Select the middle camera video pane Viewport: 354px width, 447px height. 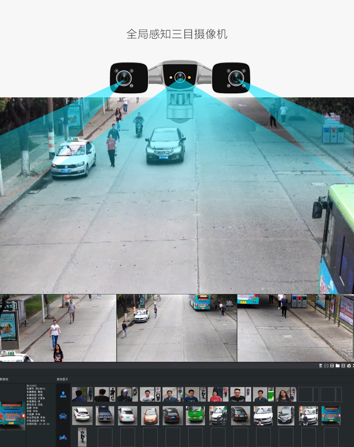[x=177, y=328]
